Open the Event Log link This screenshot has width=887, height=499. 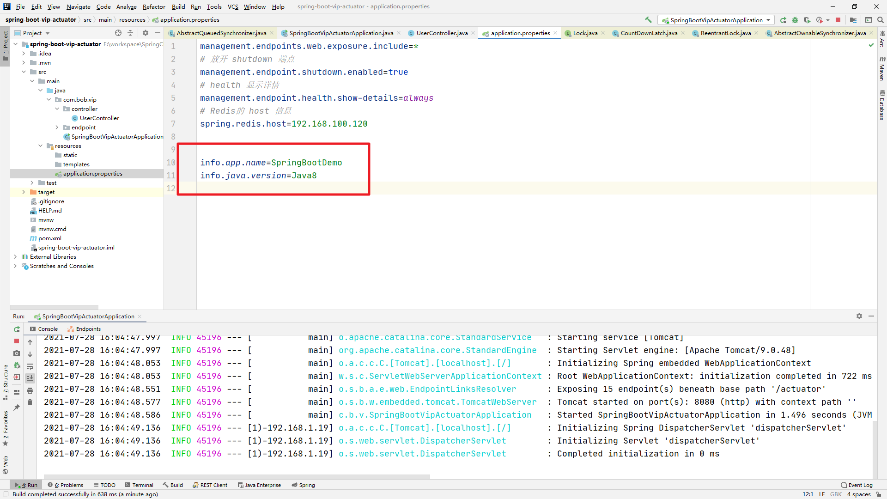pos(860,485)
